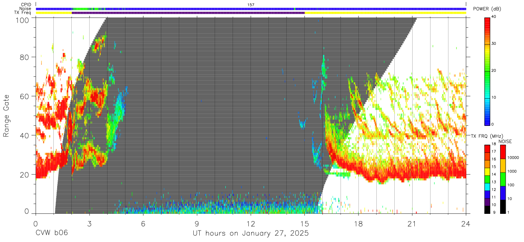Click the blue Noise strip above the plot
The width and height of the screenshot is (524, 242).
[x=251, y=9]
